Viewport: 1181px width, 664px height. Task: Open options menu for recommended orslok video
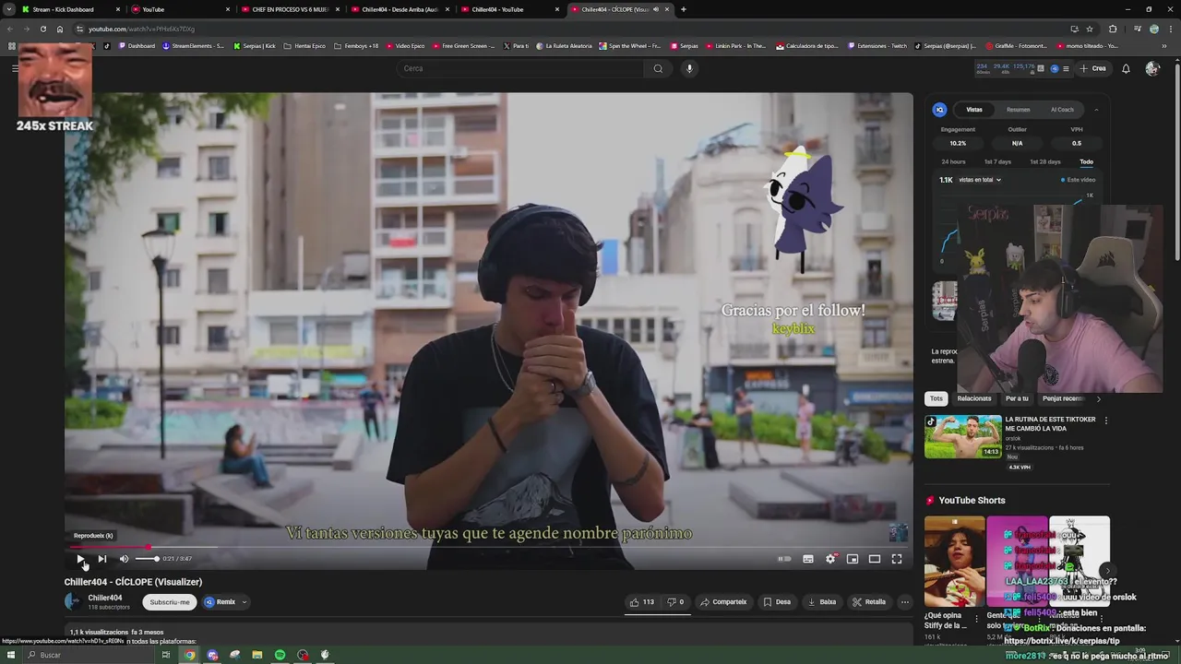[1106, 421]
